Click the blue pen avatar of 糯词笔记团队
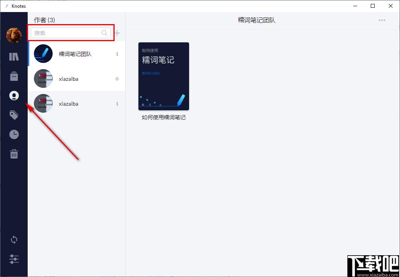The width and height of the screenshot is (400, 277). pos(43,54)
